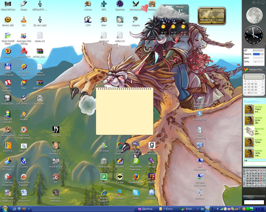This screenshot has width=266, height=212.
Task: Open the RO game shortcut
Action: click(56, 178)
